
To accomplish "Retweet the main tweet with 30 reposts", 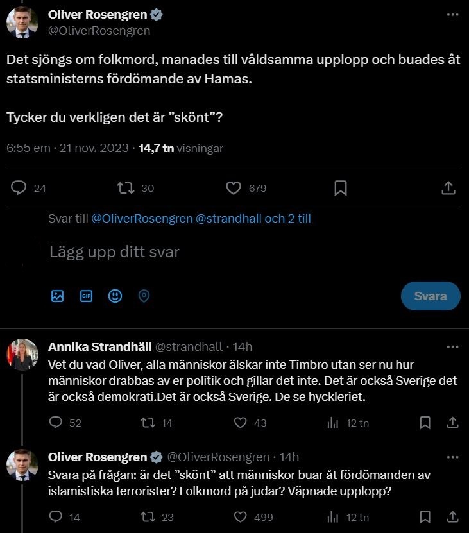I will 126,188.
